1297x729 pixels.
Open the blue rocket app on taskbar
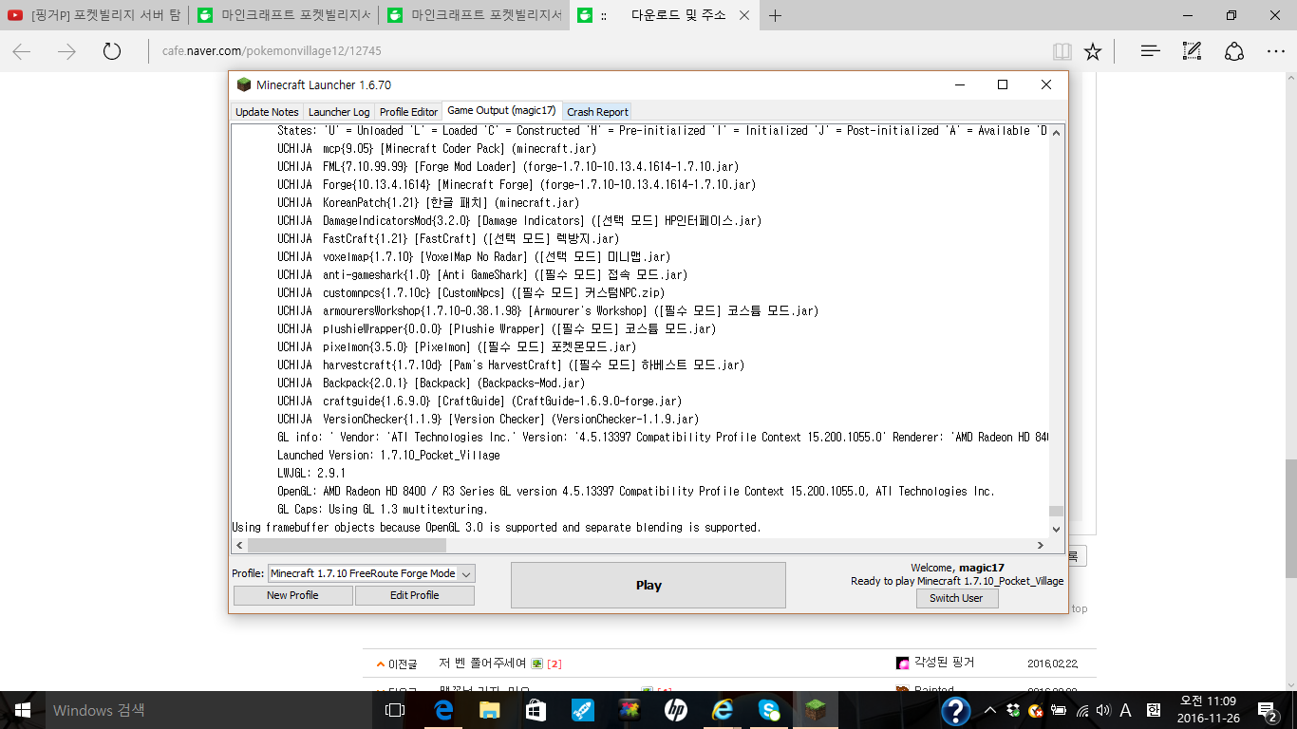click(582, 710)
